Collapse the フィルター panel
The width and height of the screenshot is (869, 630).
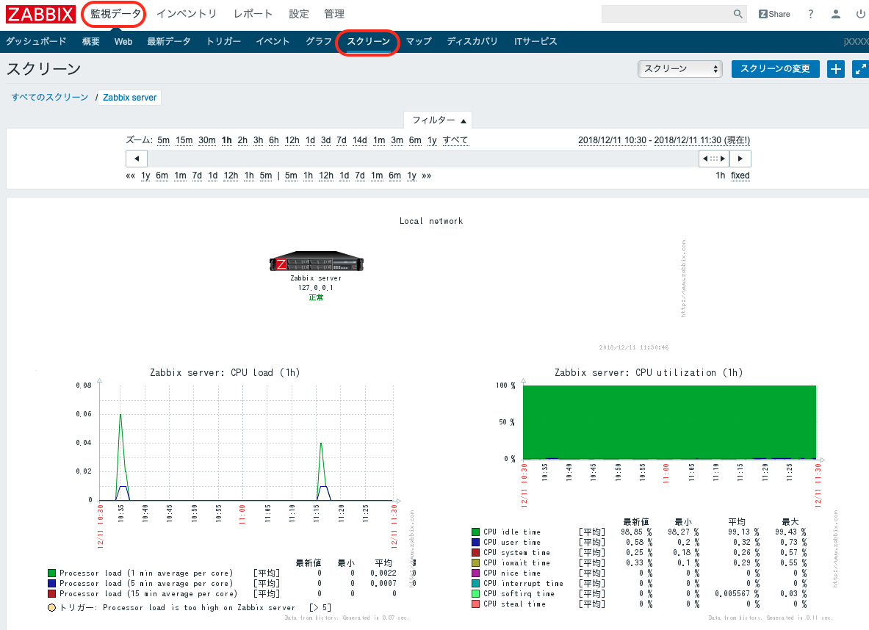(x=438, y=120)
